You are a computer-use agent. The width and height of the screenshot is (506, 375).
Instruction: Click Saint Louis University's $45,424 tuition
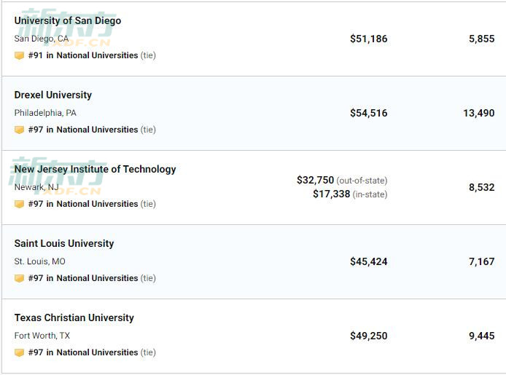368,261
